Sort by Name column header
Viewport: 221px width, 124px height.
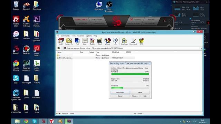point(59,52)
